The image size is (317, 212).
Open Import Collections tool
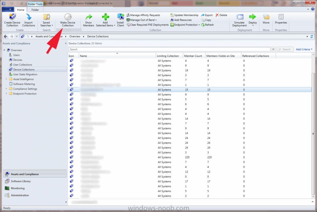click(29, 20)
